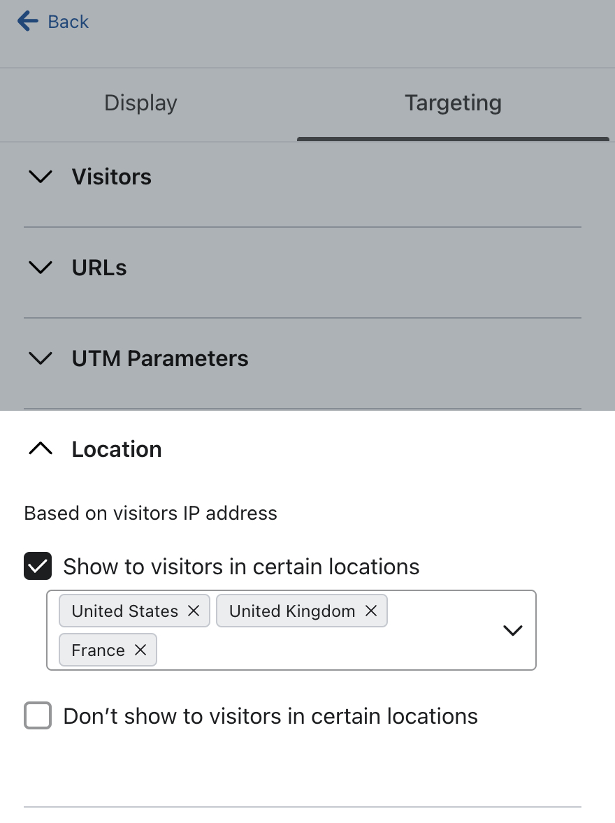This screenshot has width=615, height=823.
Task: Click the Location heading text
Action: [x=117, y=449]
